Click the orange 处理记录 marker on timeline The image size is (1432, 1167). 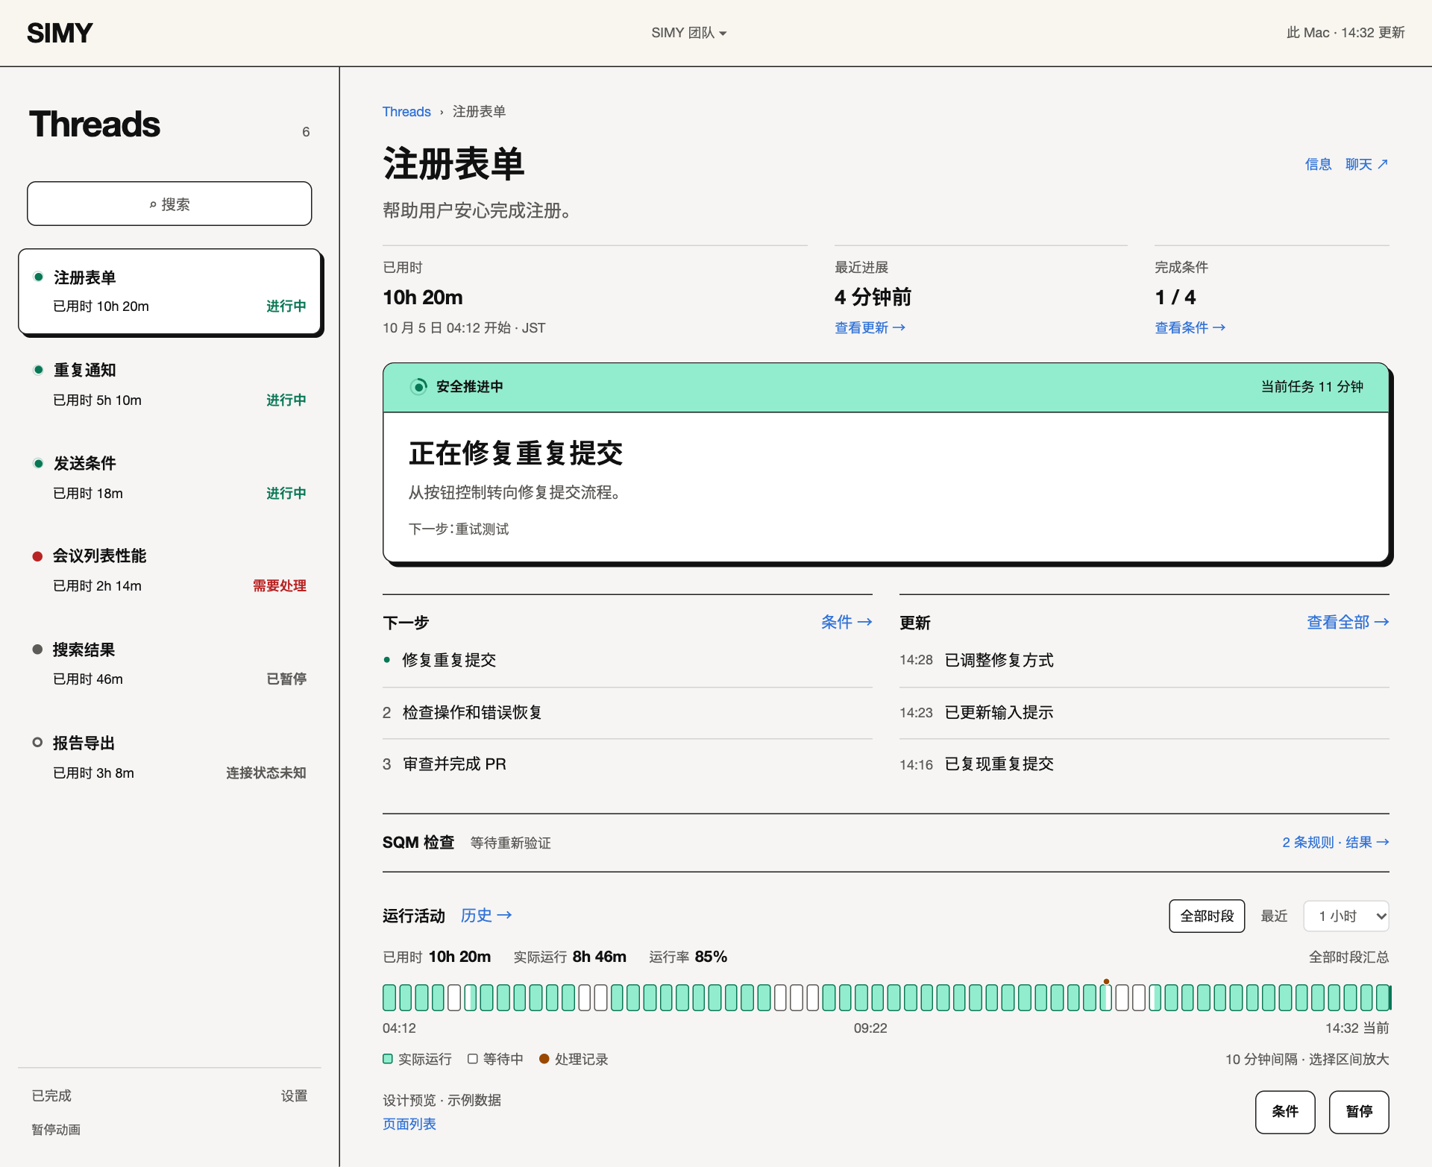1106,981
